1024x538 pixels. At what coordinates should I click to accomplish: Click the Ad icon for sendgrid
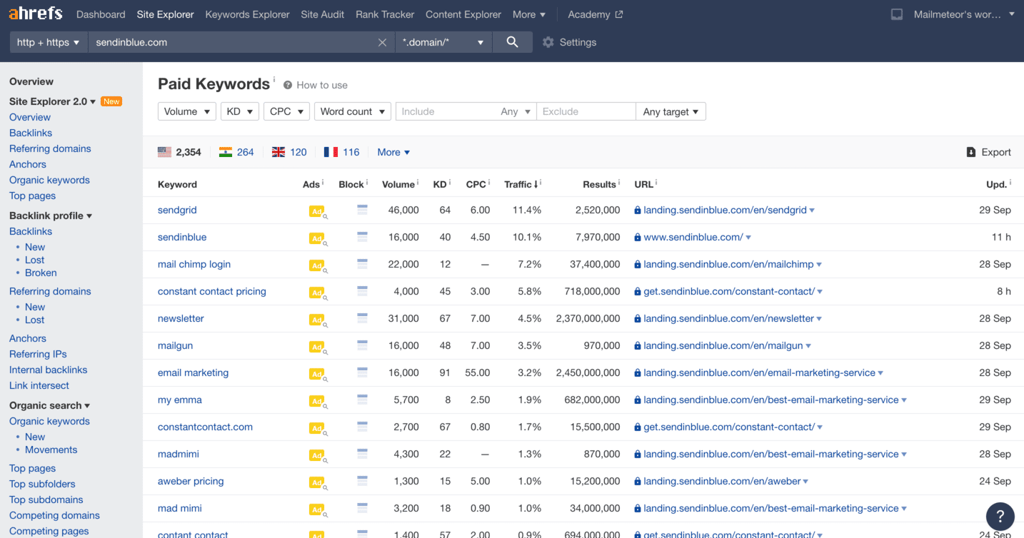pos(317,211)
